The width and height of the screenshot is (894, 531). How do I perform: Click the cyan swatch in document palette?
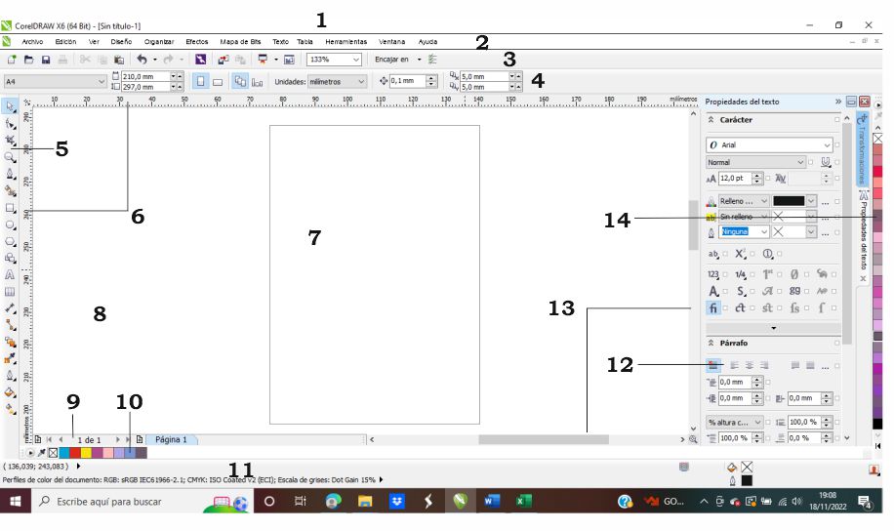pyautogui.click(x=63, y=453)
